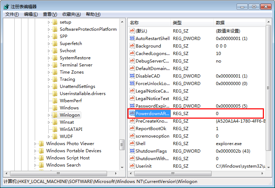275x188 pixels.
Task: Click the folder icon for Terminal Server
Action: click(55, 65)
